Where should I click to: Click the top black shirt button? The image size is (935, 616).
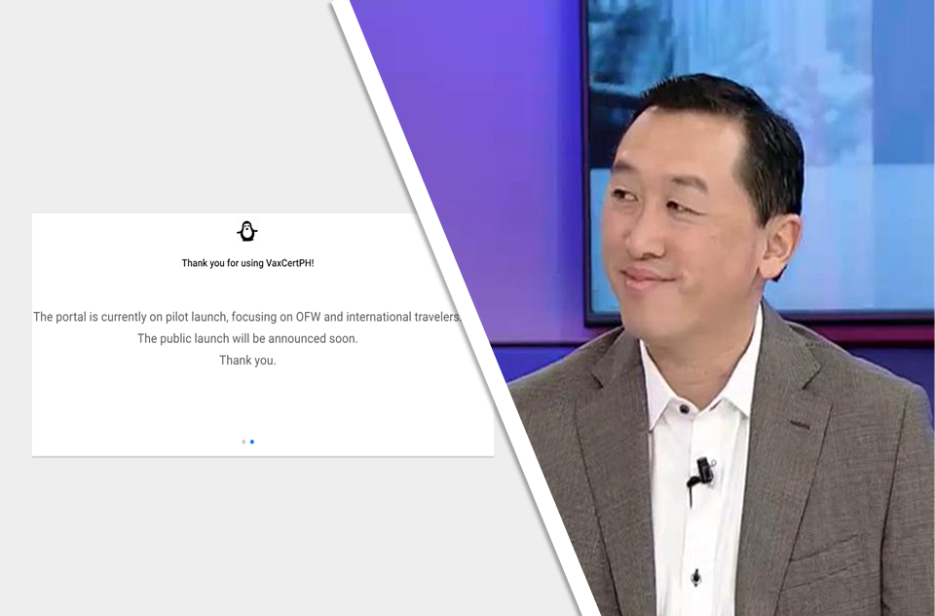click(685, 409)
